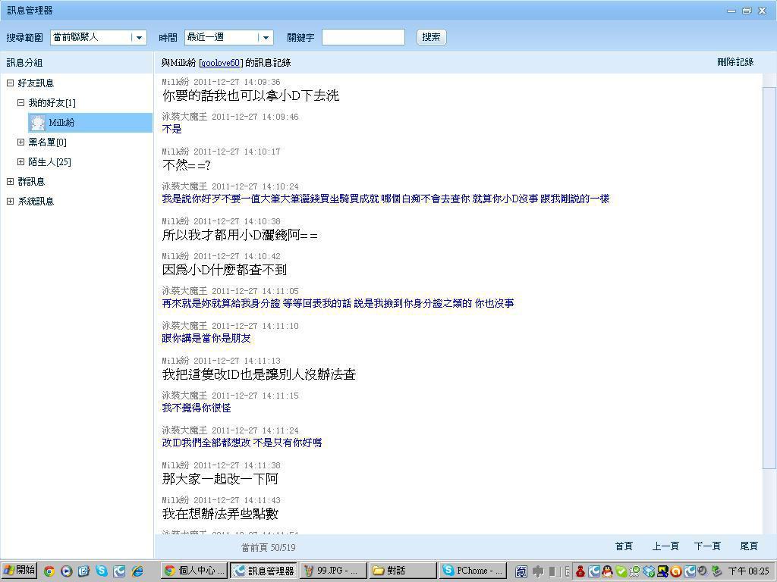Click the message list vertical scrollbar
This screenshot has height=582, width=777.
click(x=769, y=278)
